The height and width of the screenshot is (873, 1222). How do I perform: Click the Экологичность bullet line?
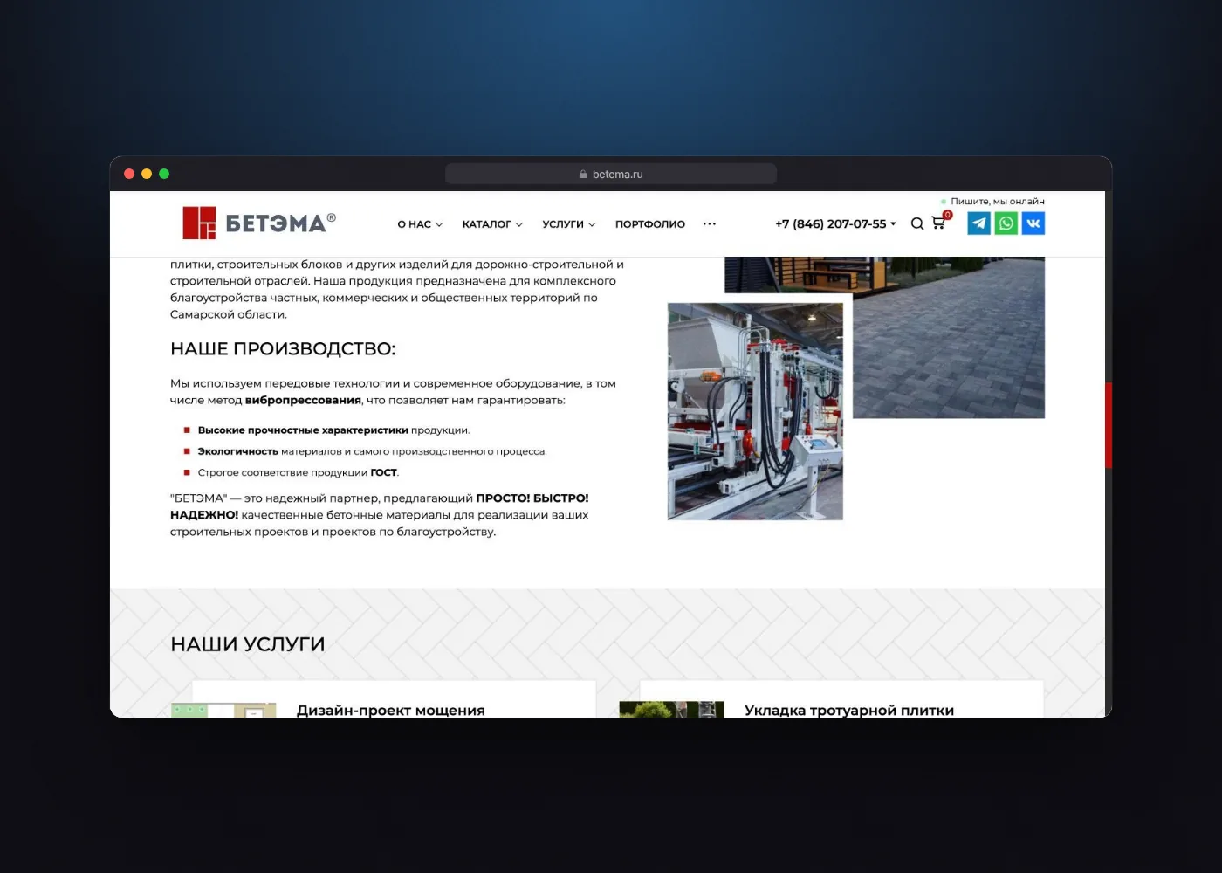click(x=372, y=451)
